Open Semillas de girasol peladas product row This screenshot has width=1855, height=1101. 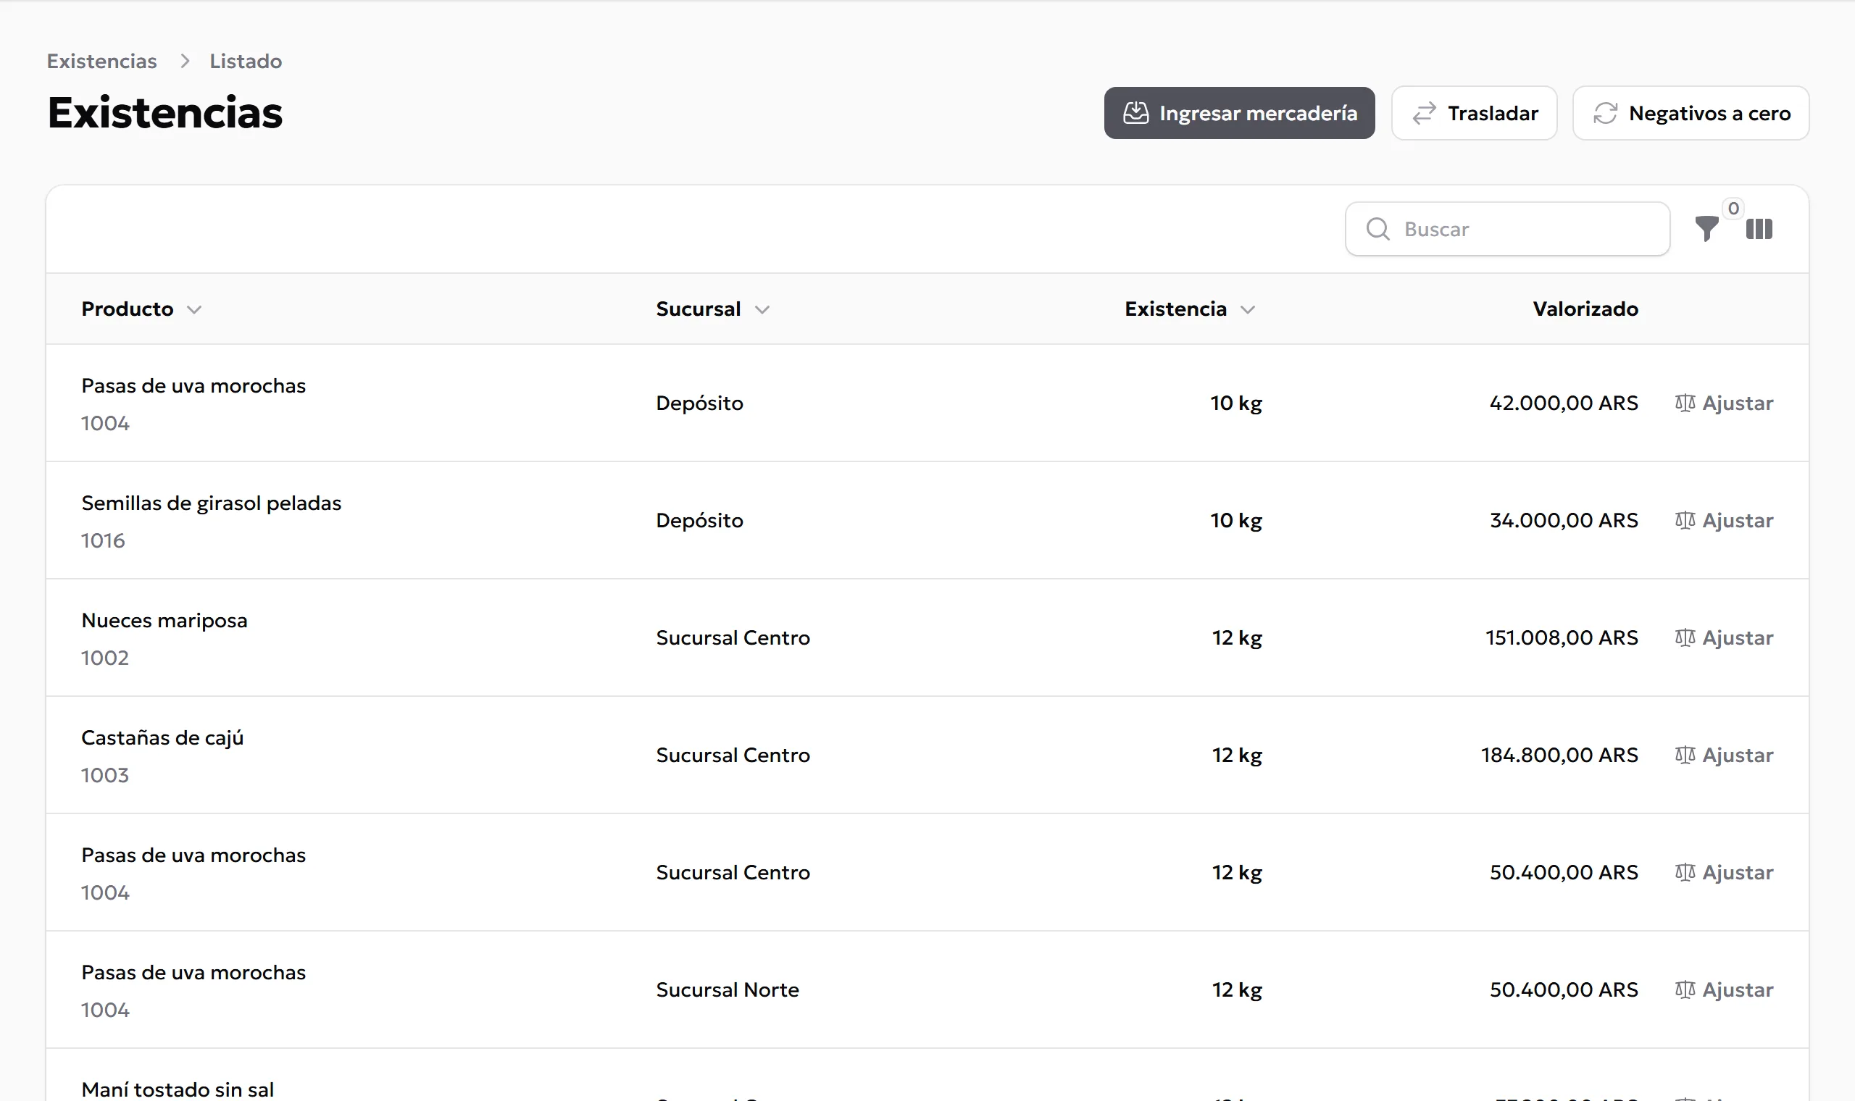[x=927, y=520]
